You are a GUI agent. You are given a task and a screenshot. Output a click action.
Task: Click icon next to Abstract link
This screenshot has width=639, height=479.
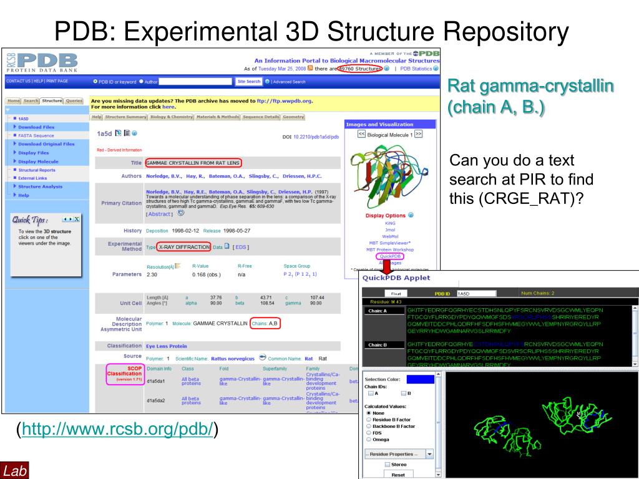tap(180, 213)
